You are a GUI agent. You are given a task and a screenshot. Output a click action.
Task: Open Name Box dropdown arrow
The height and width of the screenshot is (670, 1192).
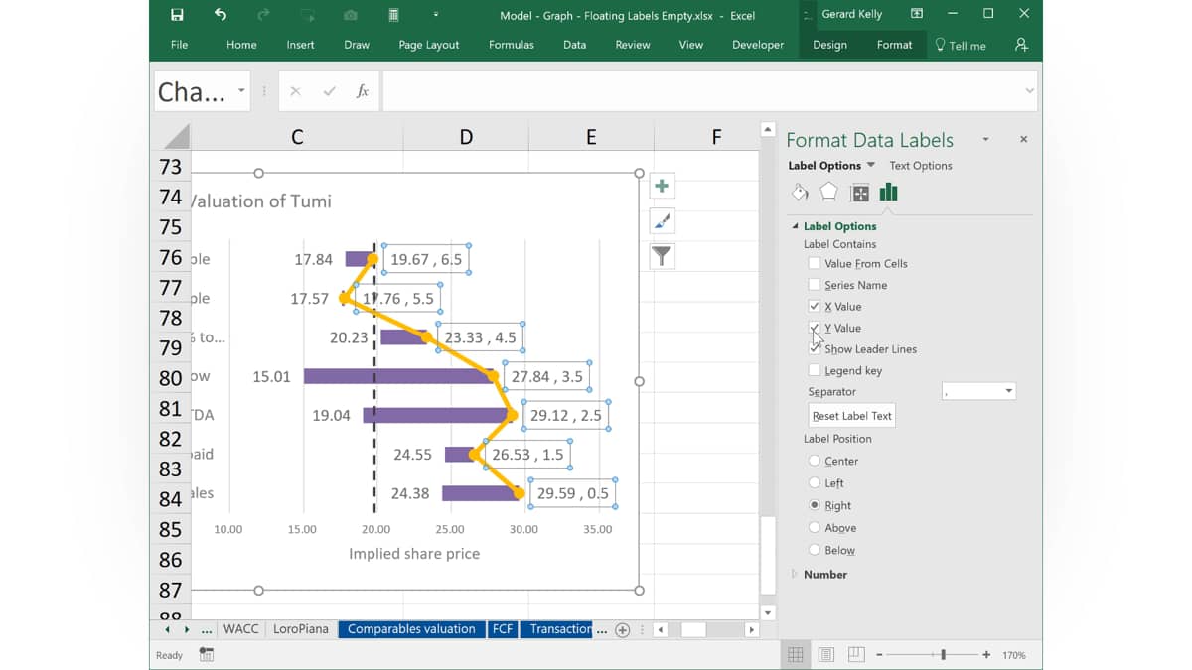coord(241,91)
